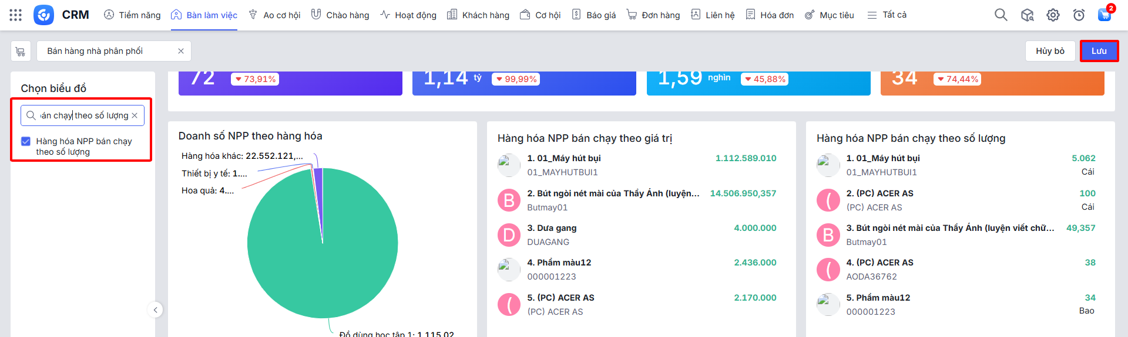Image resolution: width=1128 pixels, height=337 pixels.
Task: Click the chart search input field
Action: pos(83,115)
